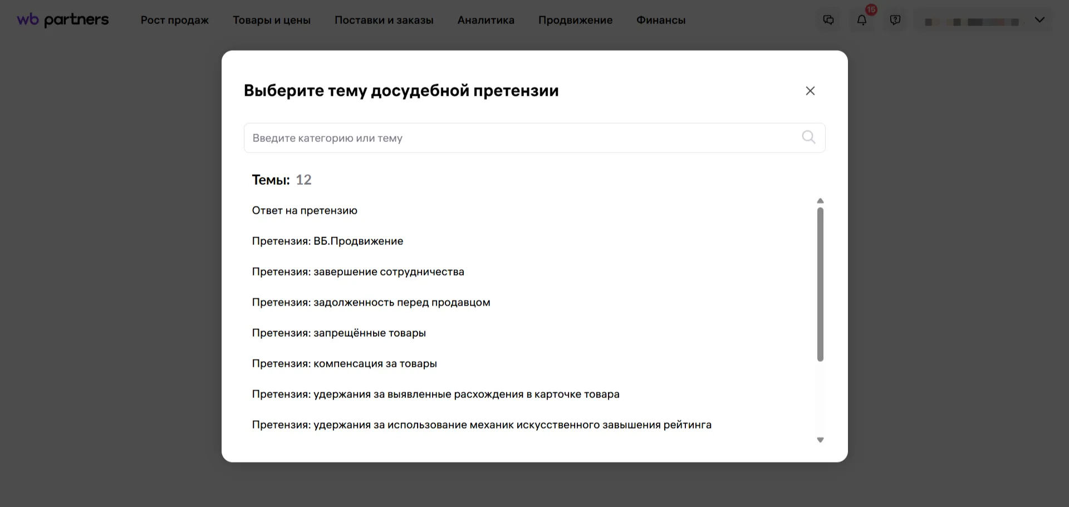The width and height of the screenshot is (1069, 507).
Task: Open the Аналитика menu
Action: click(486, 20)
